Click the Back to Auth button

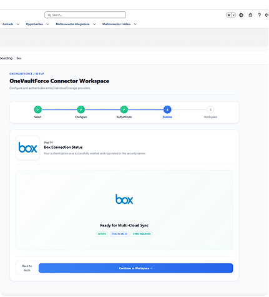coord(27,268)
